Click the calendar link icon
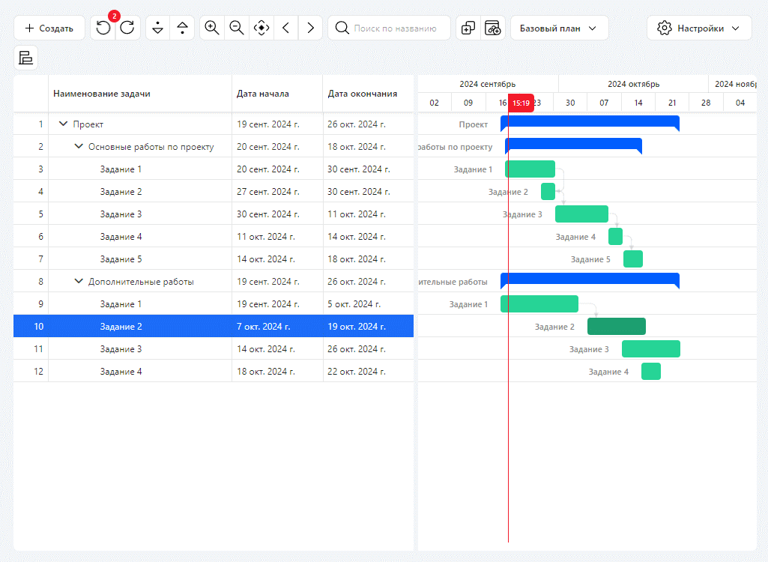The width and height of the screenshot is (768, 562). (493, 28)
